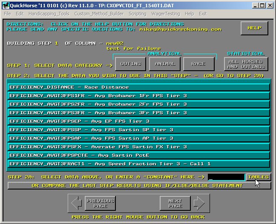Screen dimensions: 276x224
Task: Click the IF/ELSE/BELSE compare statement bar
Action: coord(139,186)
